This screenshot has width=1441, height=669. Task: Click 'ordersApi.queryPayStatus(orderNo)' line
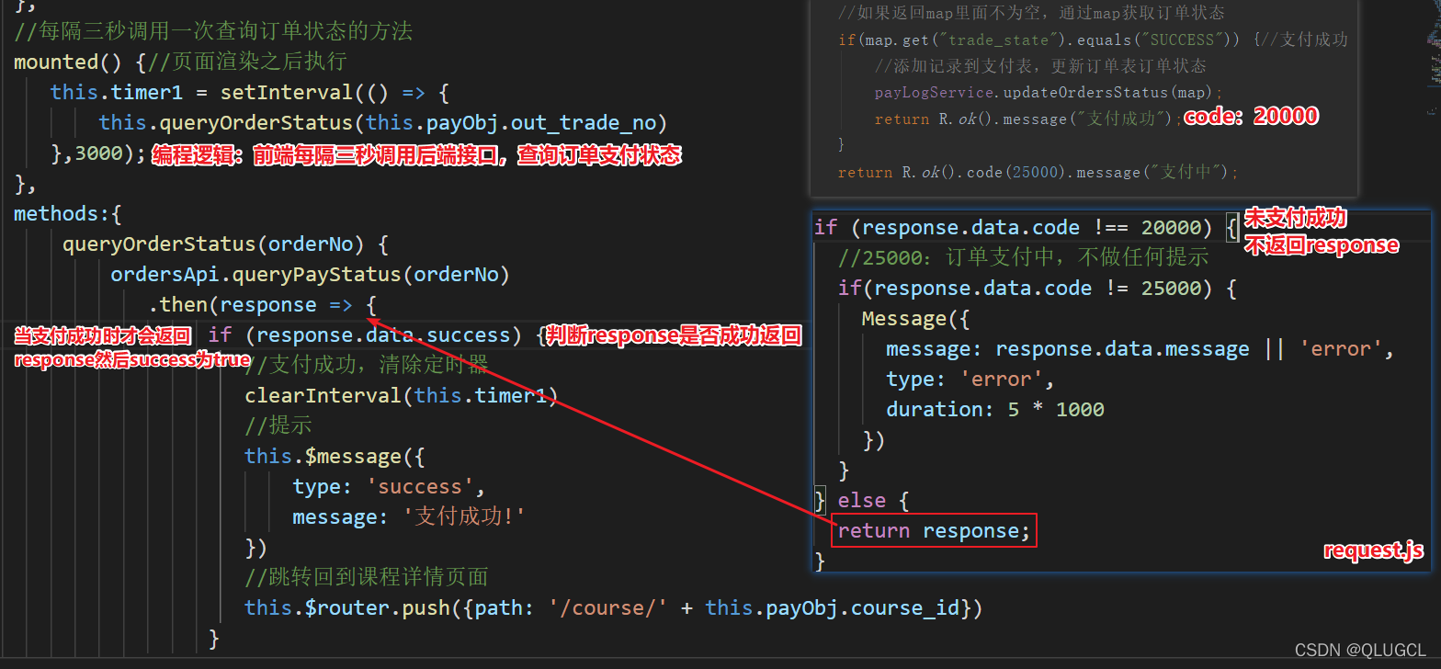310,274
